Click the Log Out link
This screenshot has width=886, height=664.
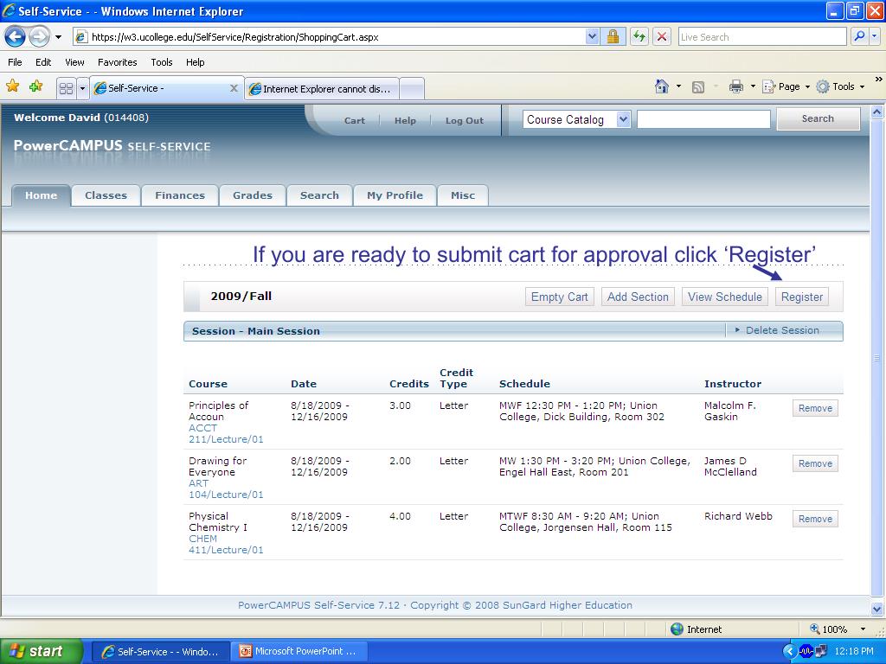[x=465, y=120]
